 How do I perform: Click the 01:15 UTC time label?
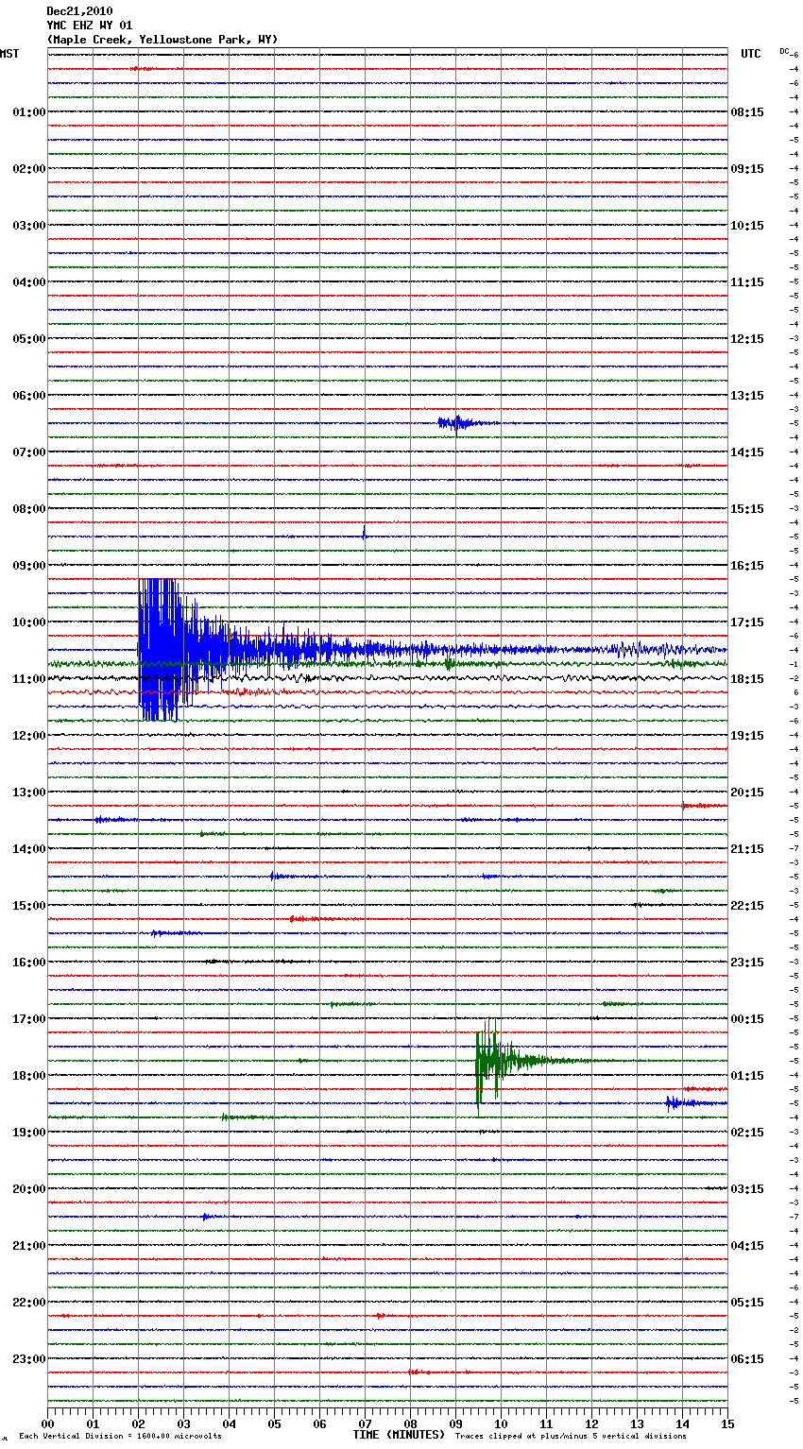pyautogui.click(x=747, y=1076)
